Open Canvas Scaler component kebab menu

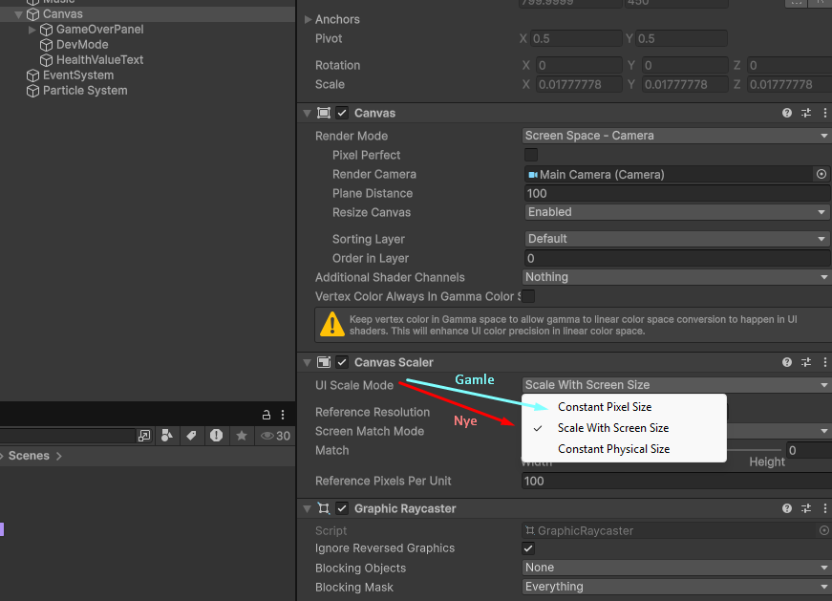(824, 362)
